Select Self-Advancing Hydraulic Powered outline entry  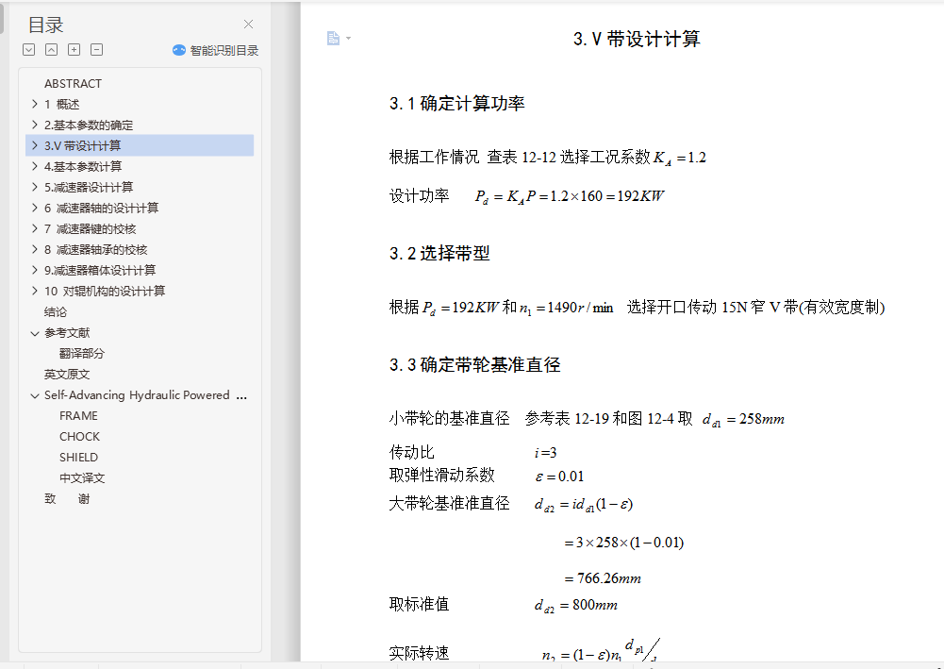[x=145, y=395]
